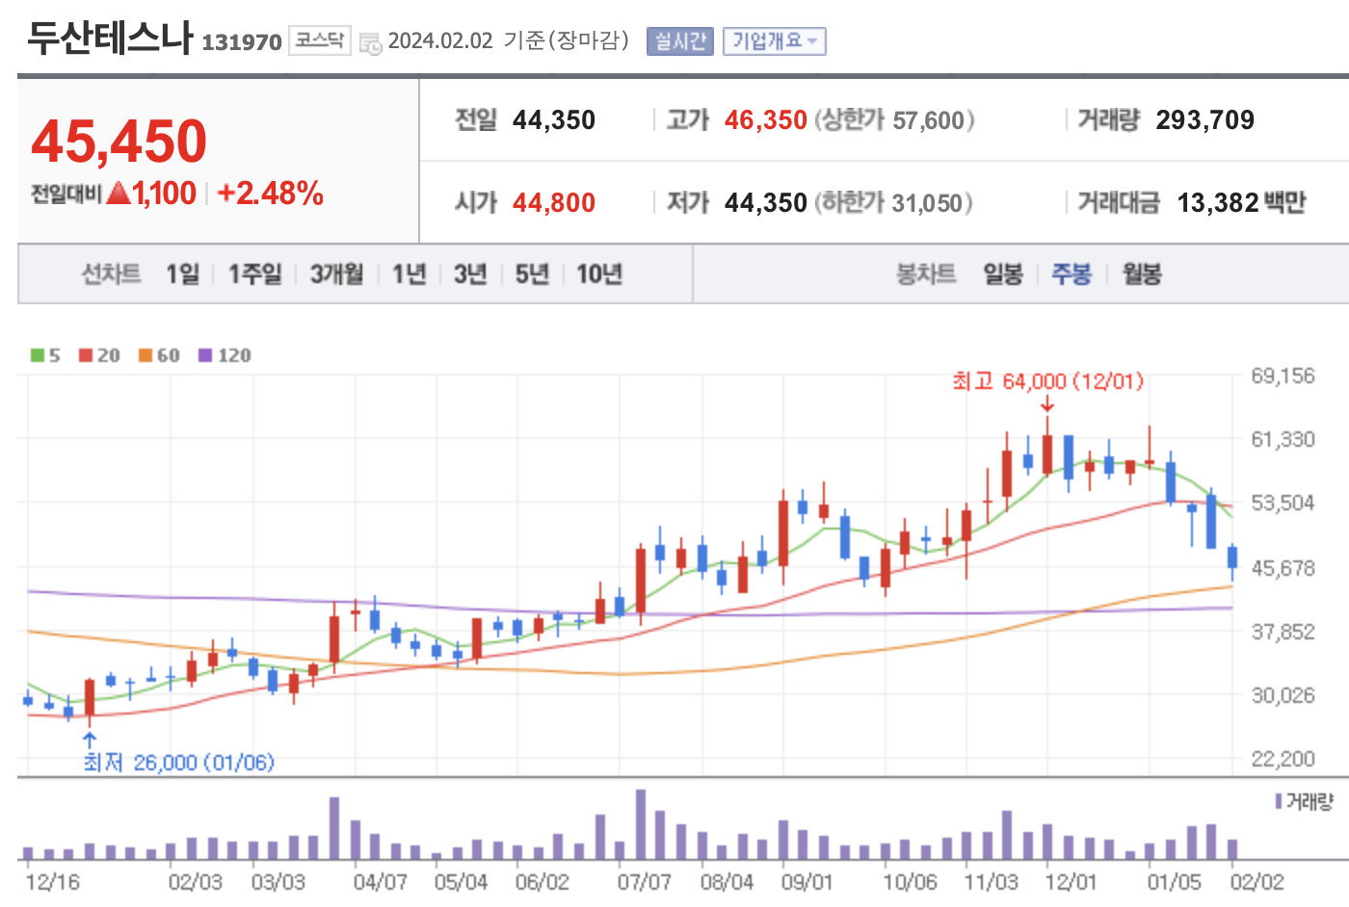Click the 실시간 button
1349x907 pixels.
(680, 41)
